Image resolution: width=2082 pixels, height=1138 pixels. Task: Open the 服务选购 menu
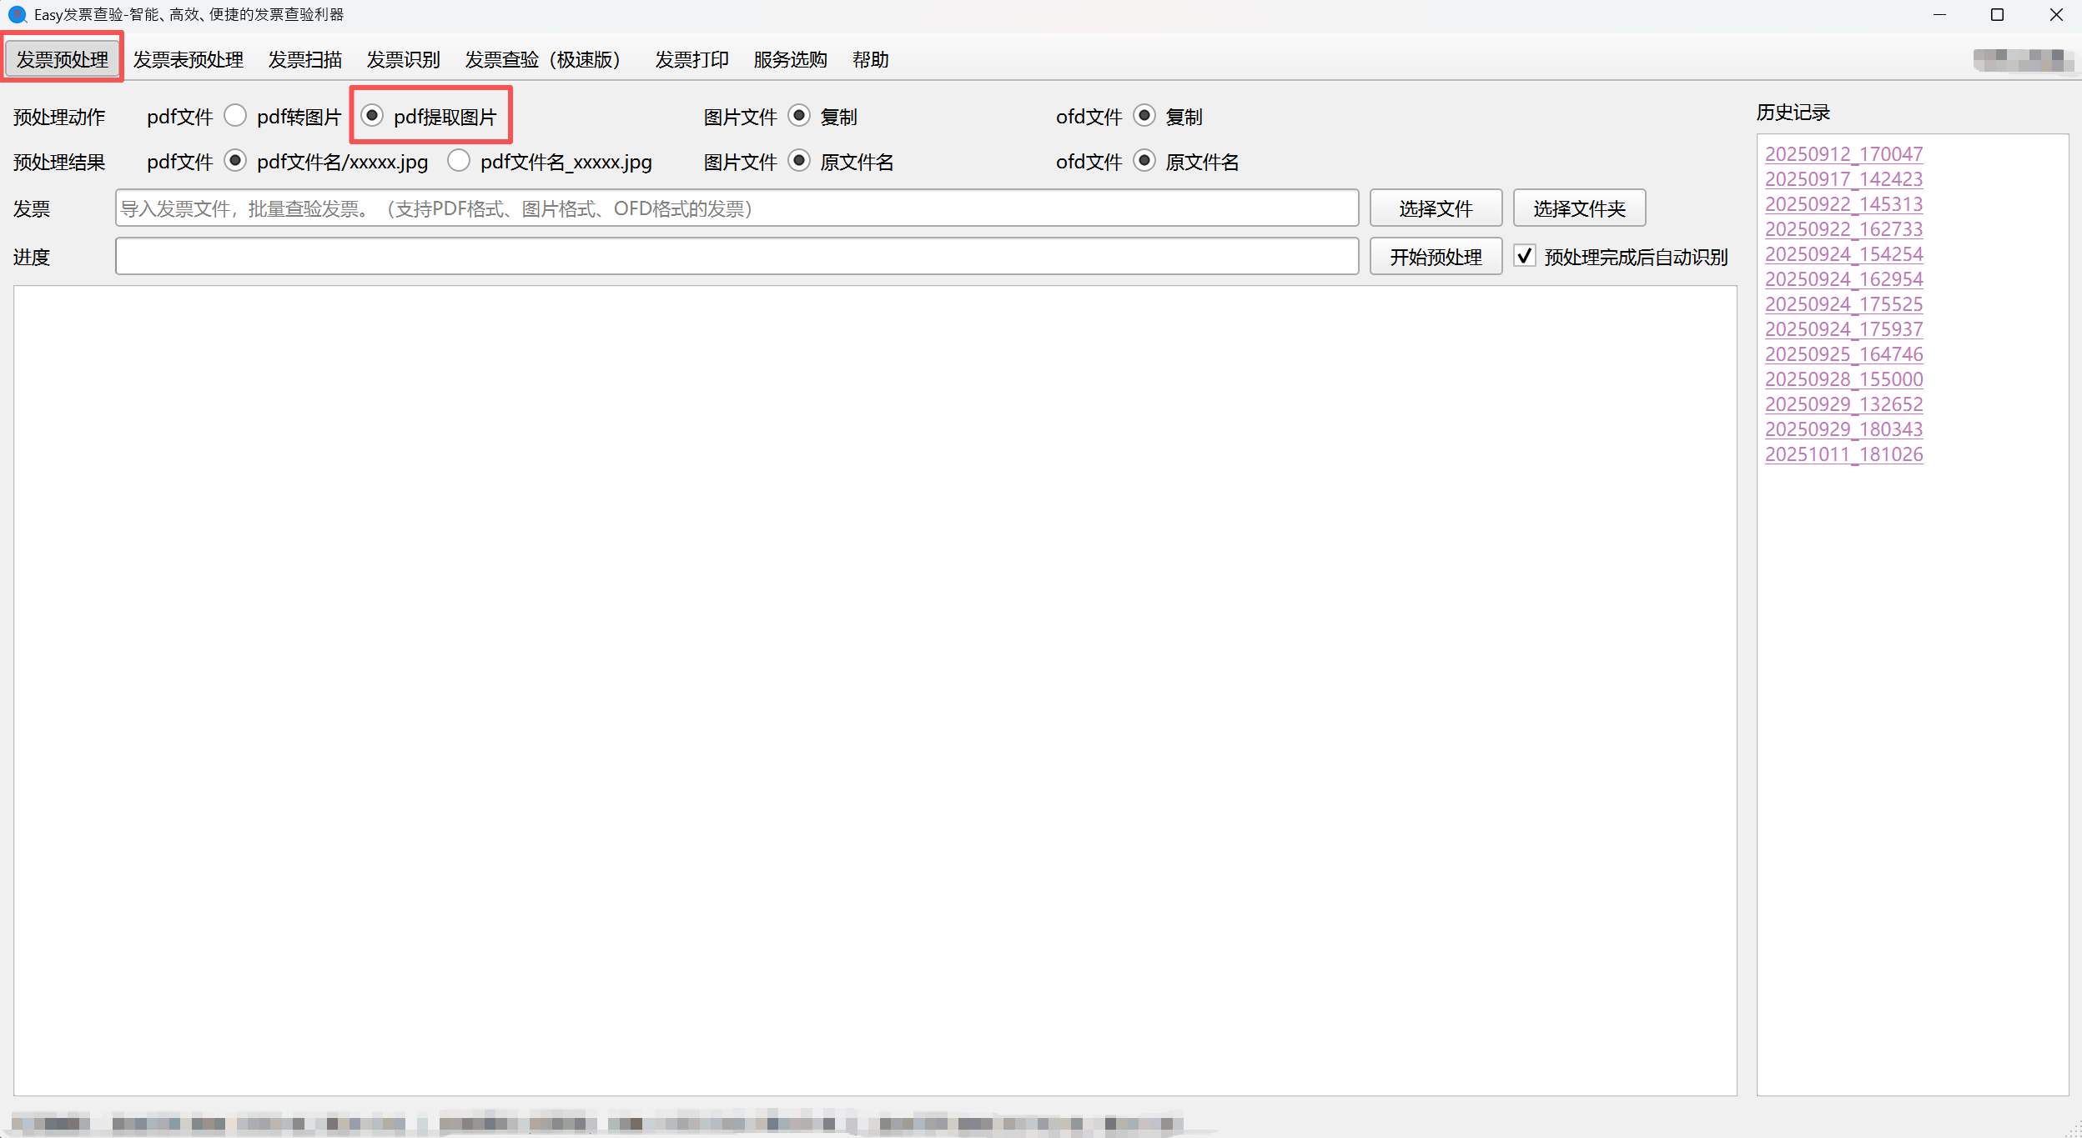pyautogui.click(x=788, y=59)
